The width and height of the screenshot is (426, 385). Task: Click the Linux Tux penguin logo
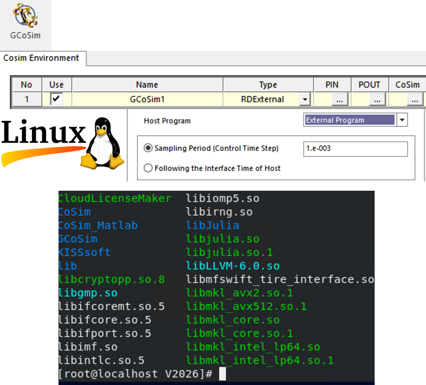103,143
